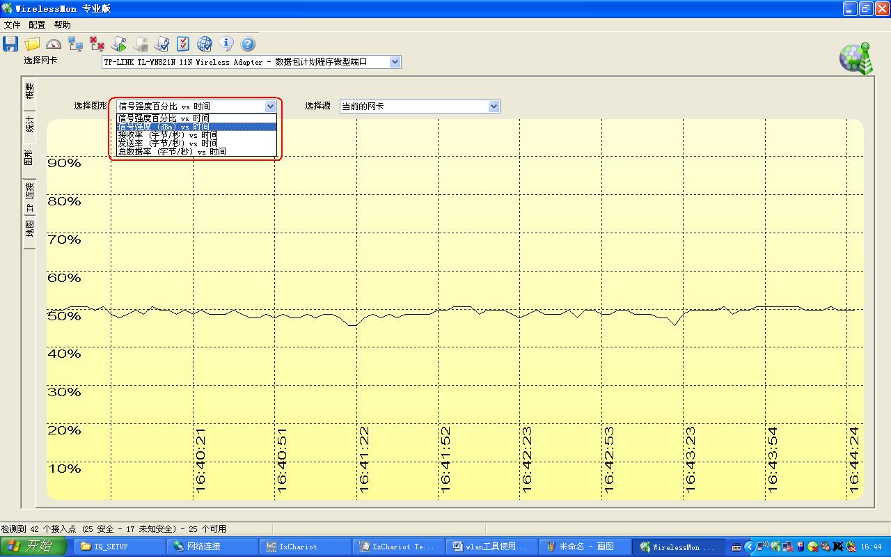Screen dimensions: 891x557
Task: Click the globe with monitor toolbar icon
Action: click(x=205, y=44)
